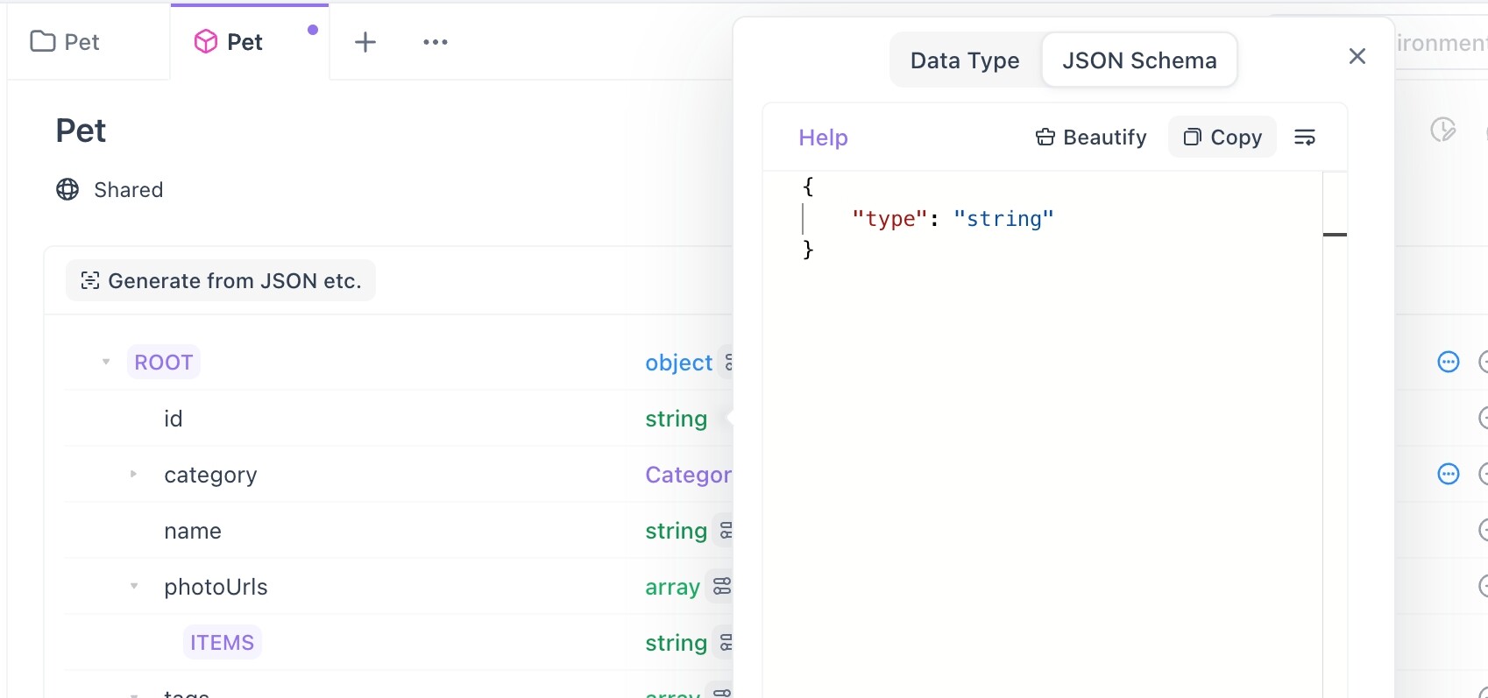The image size is (1488, 698).
Task: Change type of the id field
Action: click(x=676, y=419)
